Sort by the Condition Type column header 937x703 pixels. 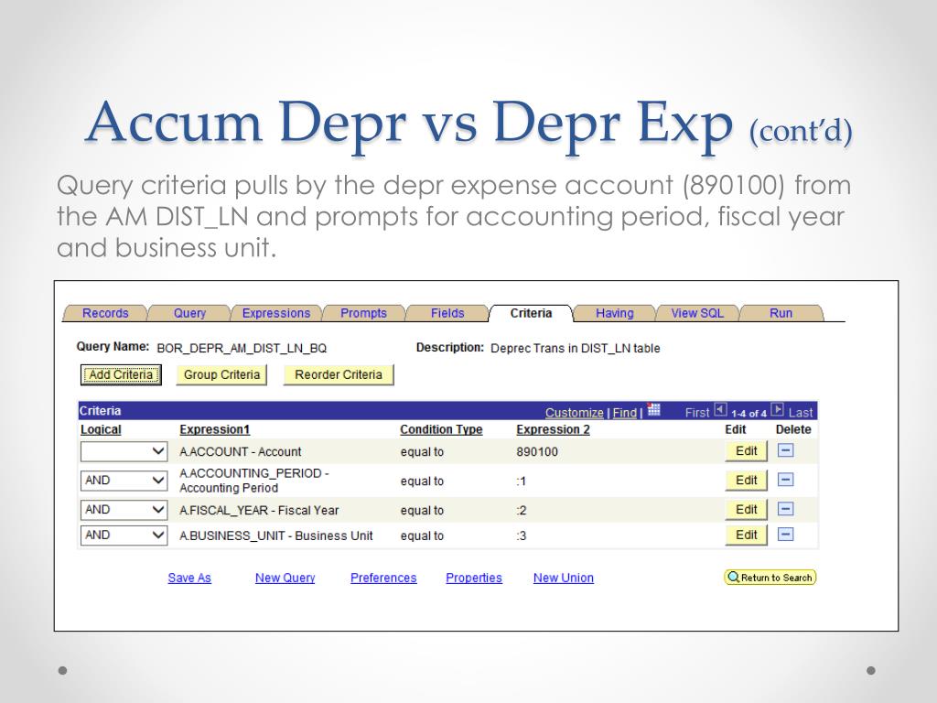(441, 429)
